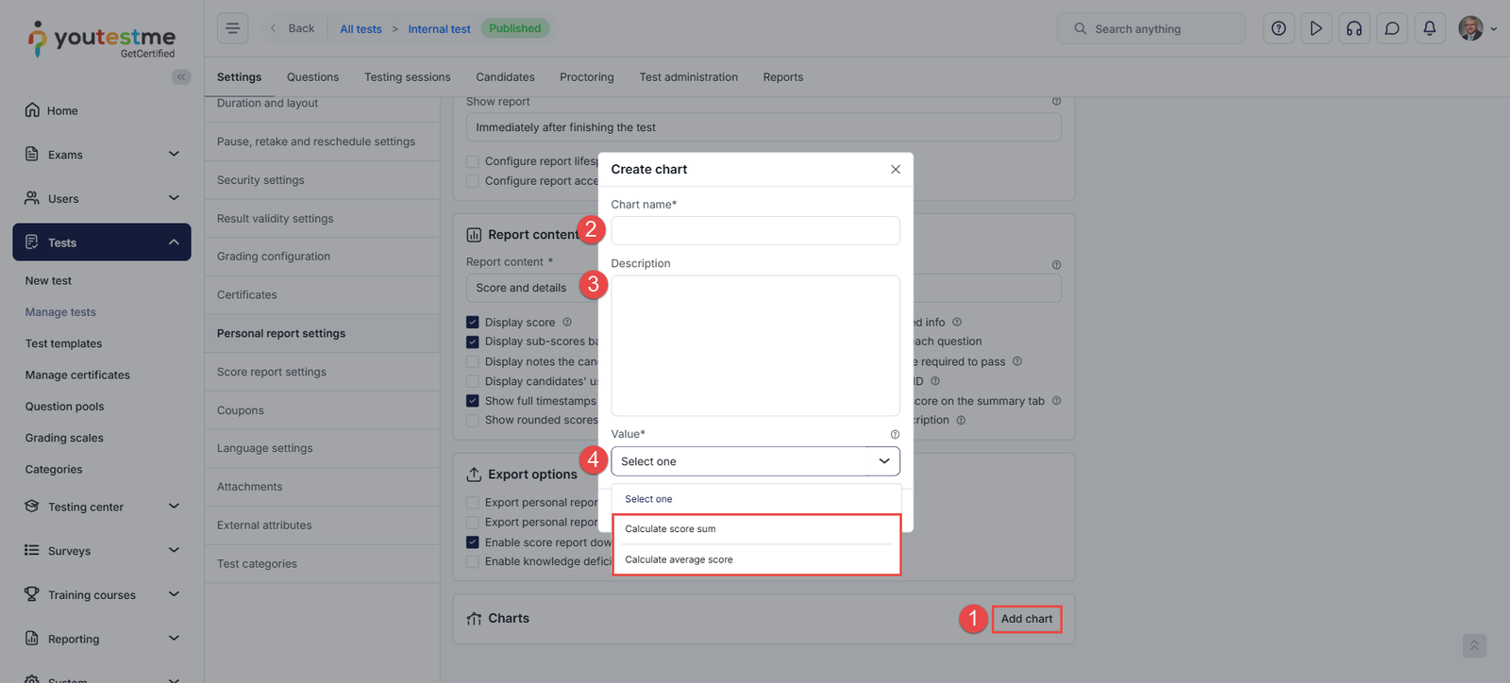Viewport: 1510px width, 683px height.
Task: Collapse sidebar with double-chevron icon
Action: 181,77
